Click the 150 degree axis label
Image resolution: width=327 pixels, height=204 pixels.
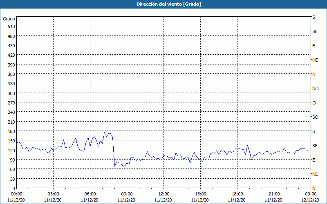(x=11, y=141)
